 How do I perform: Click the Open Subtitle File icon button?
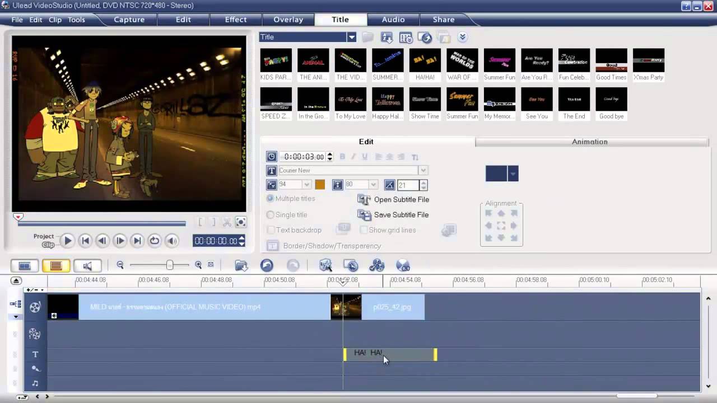point(364,199)
